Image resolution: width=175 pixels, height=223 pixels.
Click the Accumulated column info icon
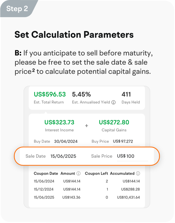[x=138, y=173]
